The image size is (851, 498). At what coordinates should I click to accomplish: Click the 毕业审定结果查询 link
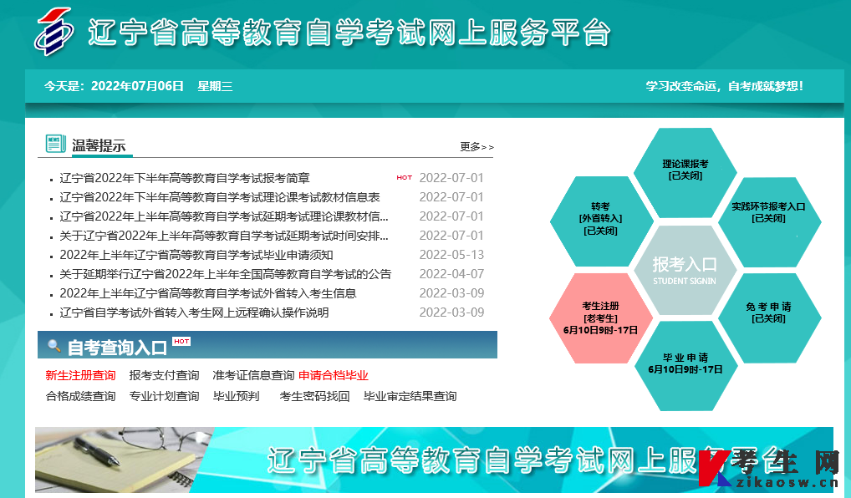click(410, 396)
